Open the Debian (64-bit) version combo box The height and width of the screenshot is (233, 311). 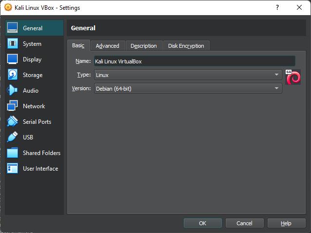click(x=188, y=88)
